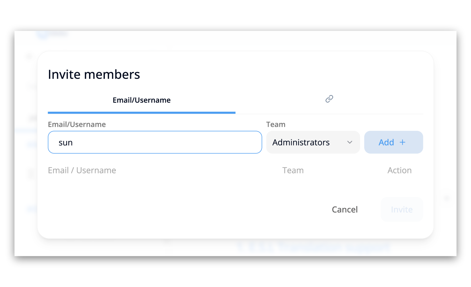Click the plus icon in Add button

coord(403,142)
